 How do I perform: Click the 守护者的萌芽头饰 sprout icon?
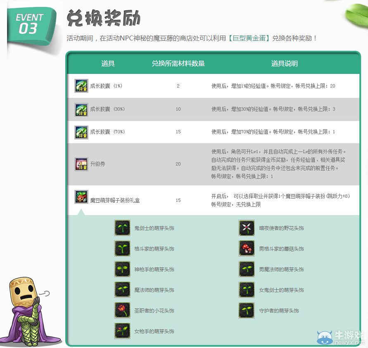coord(247,310)
